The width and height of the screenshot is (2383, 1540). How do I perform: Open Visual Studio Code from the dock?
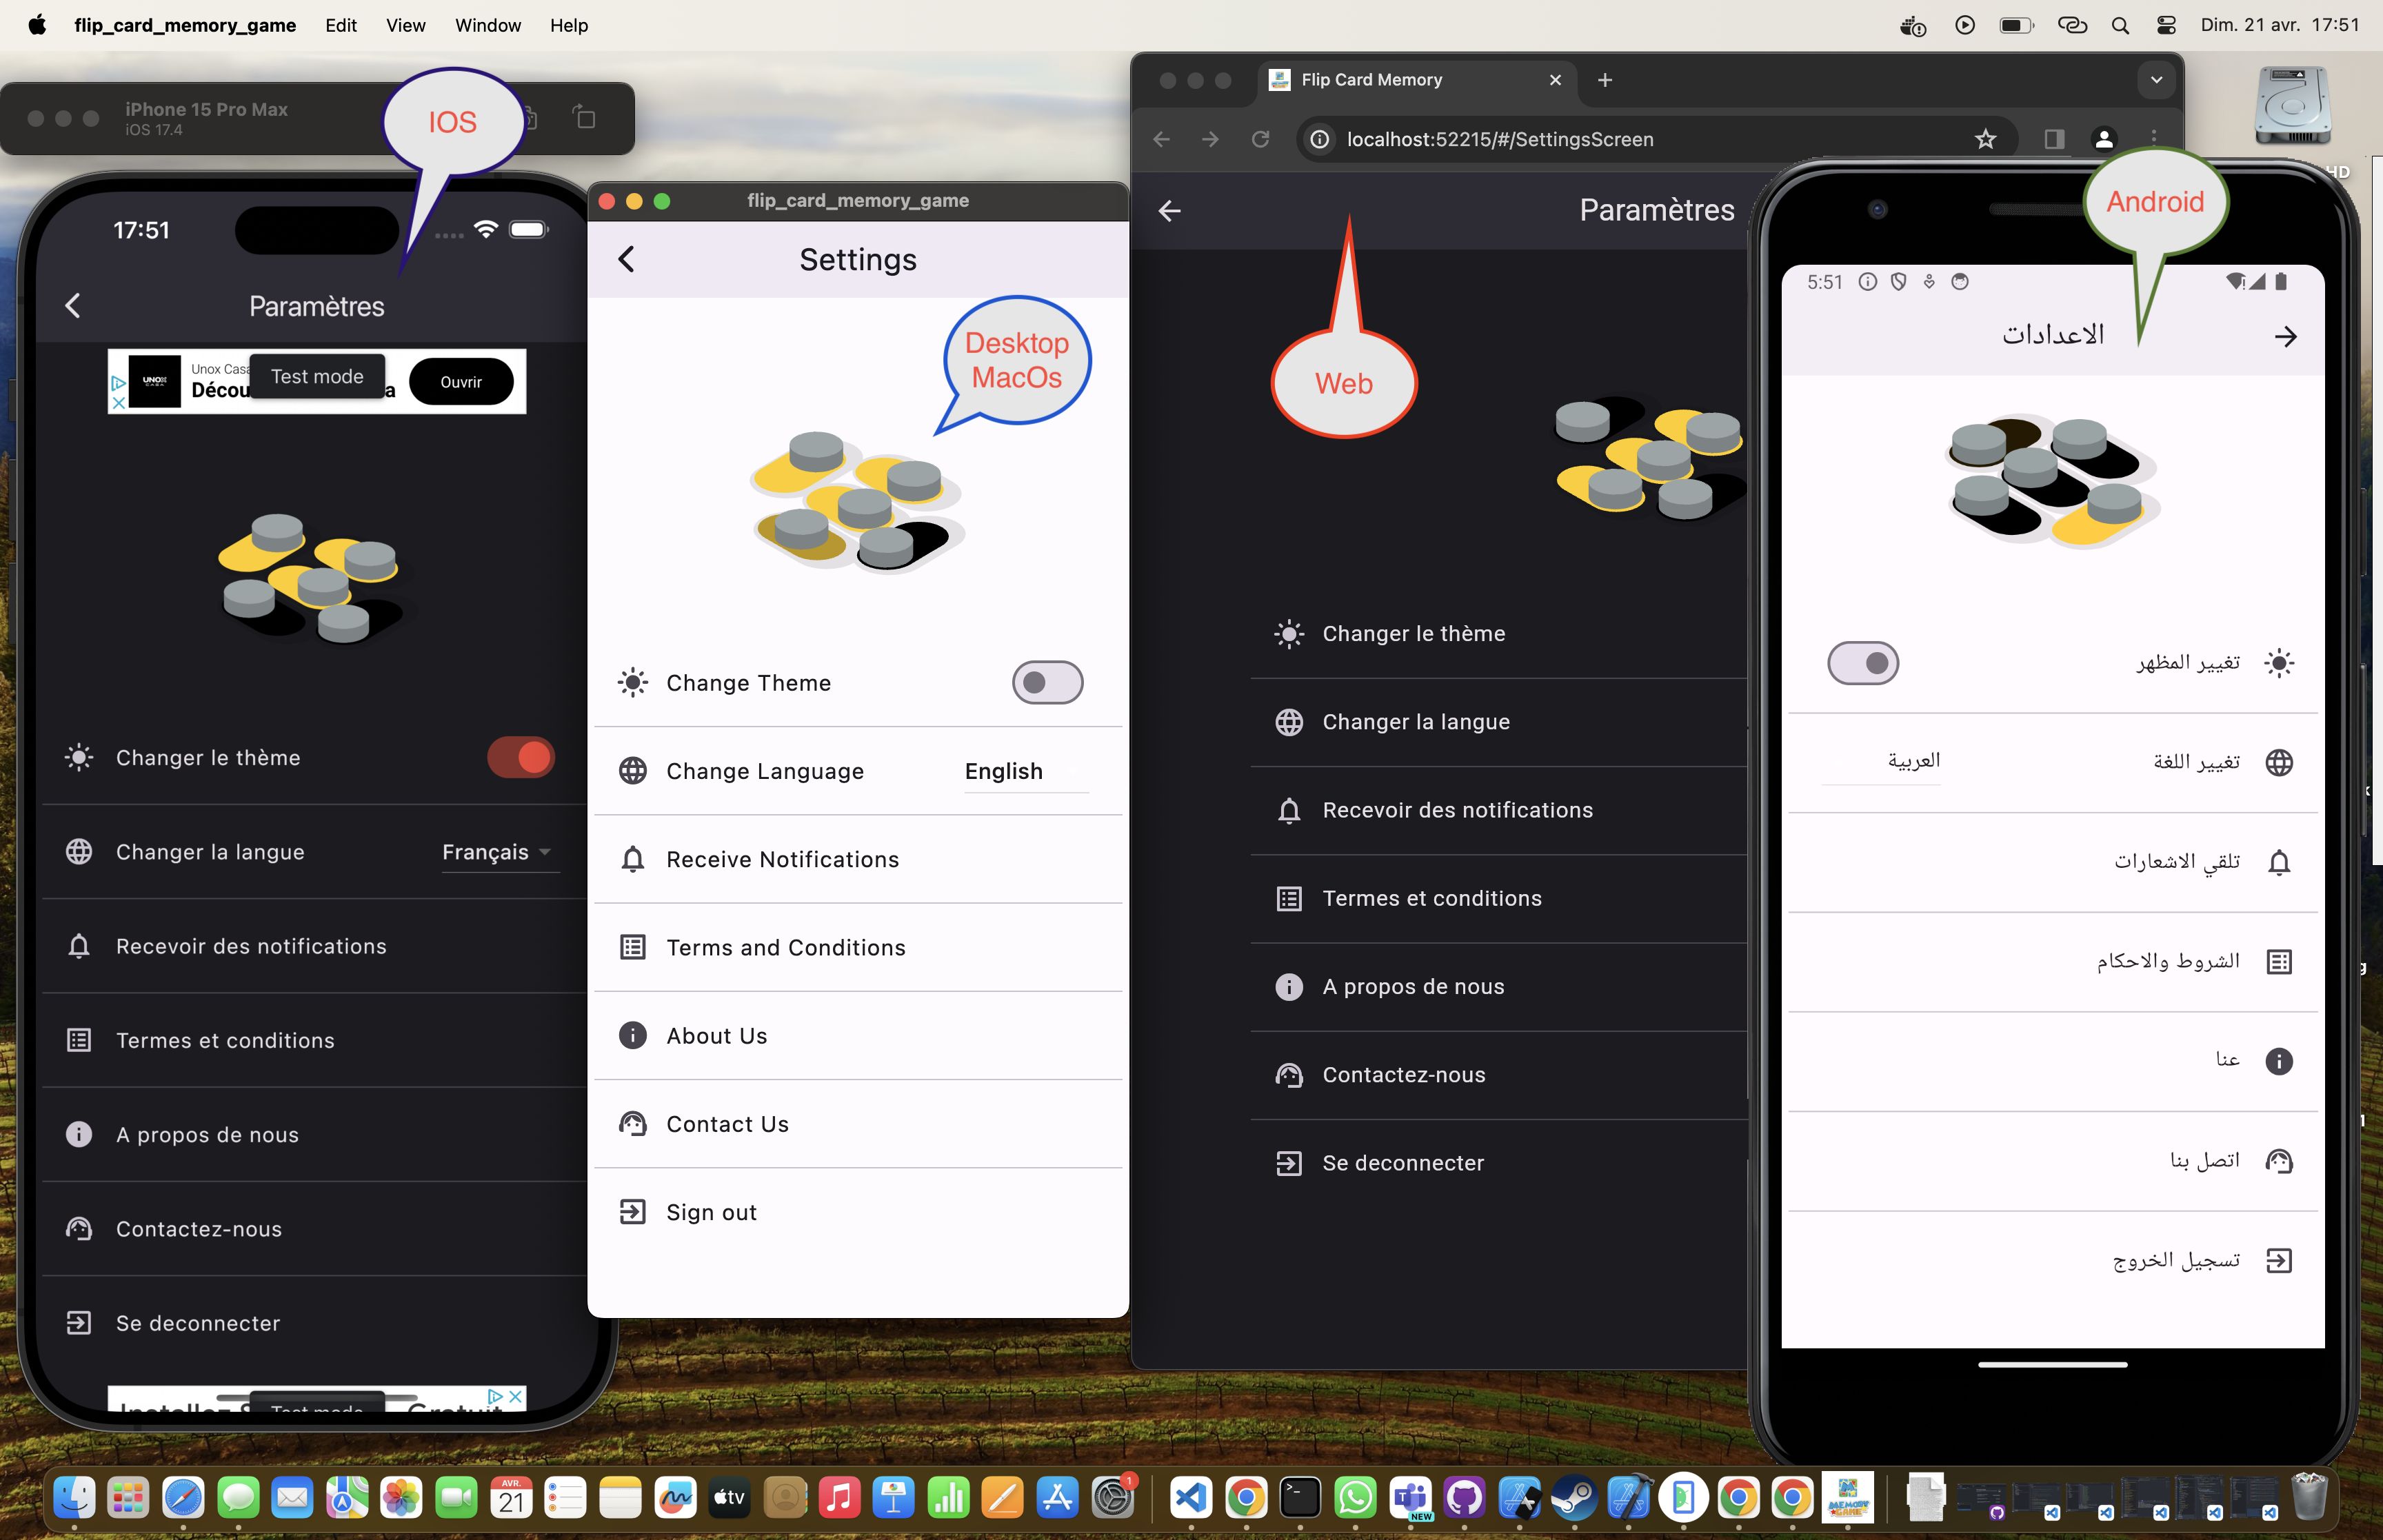point(1190,1497)
